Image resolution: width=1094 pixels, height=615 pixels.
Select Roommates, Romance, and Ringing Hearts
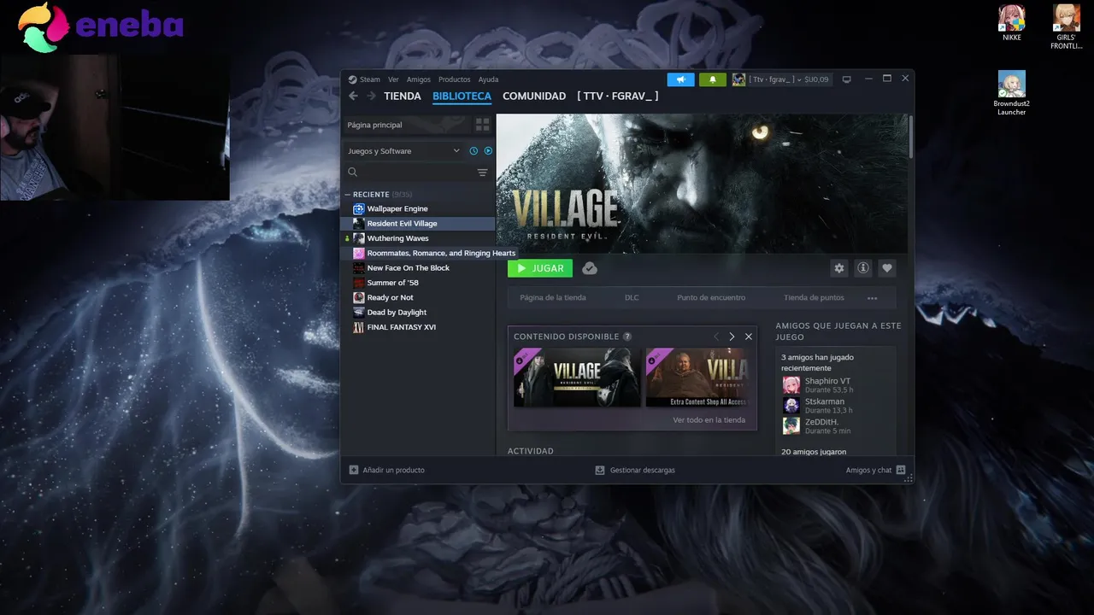[x=430, y=253]
